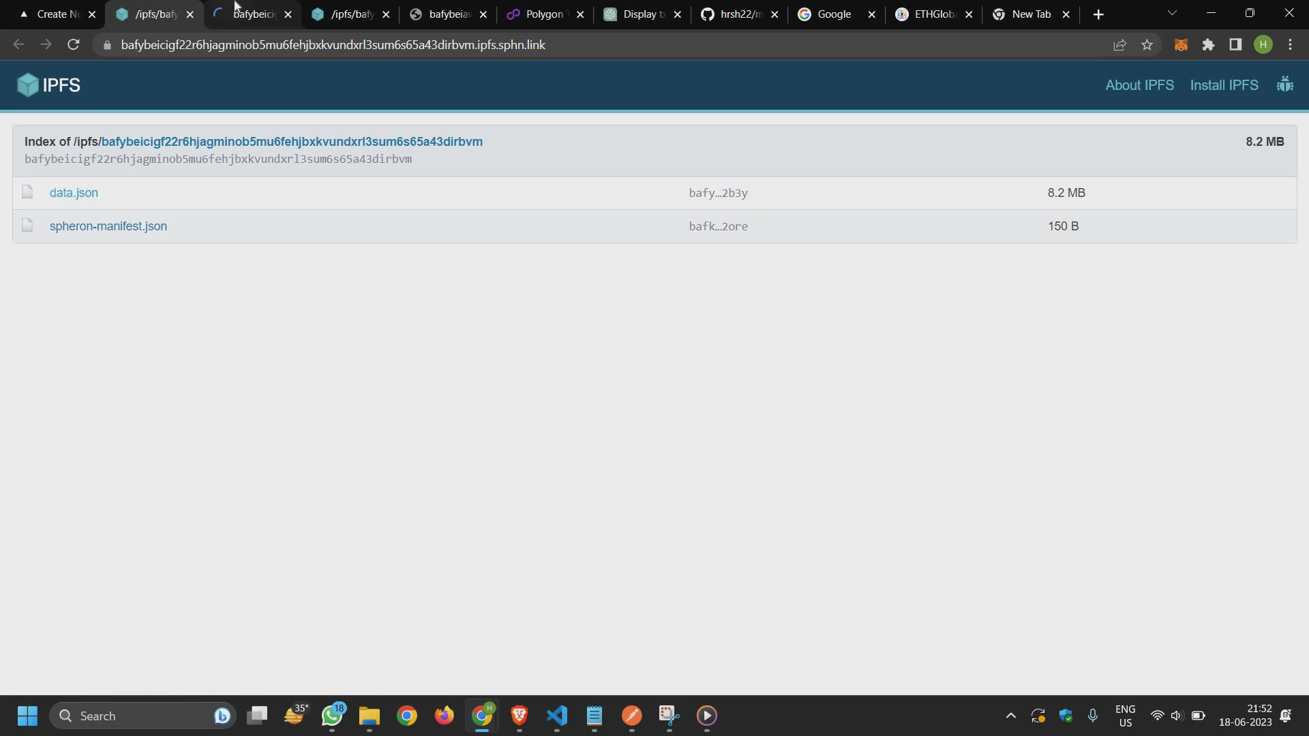Open the Task View icon
The width and height of the screenshot is (1309, 736).
coord(257,716)
